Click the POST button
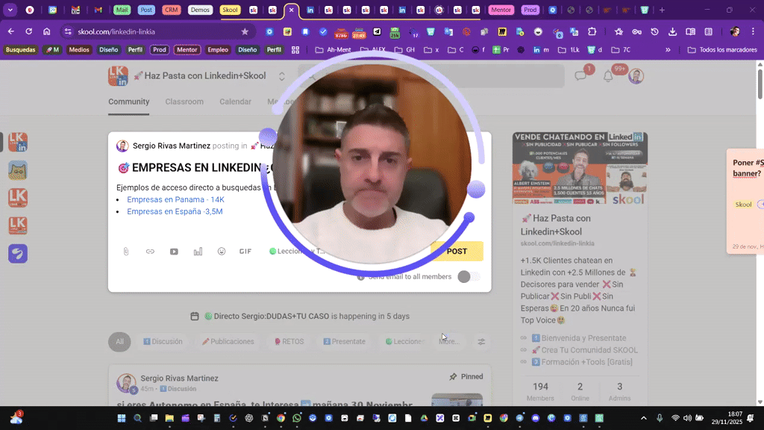764x430 pixels. [x=457, y=252]
